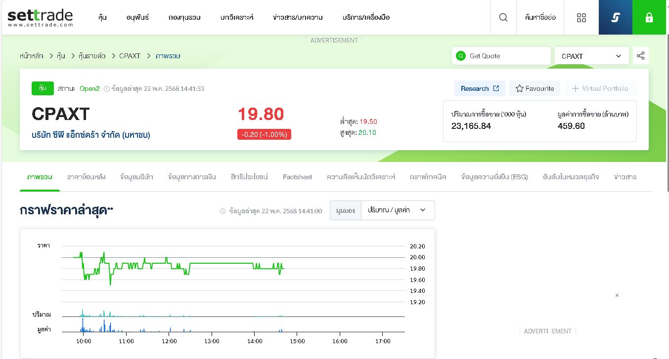Click the volume value 23,165.84
669x359 pixels.
tap(471, 126)
